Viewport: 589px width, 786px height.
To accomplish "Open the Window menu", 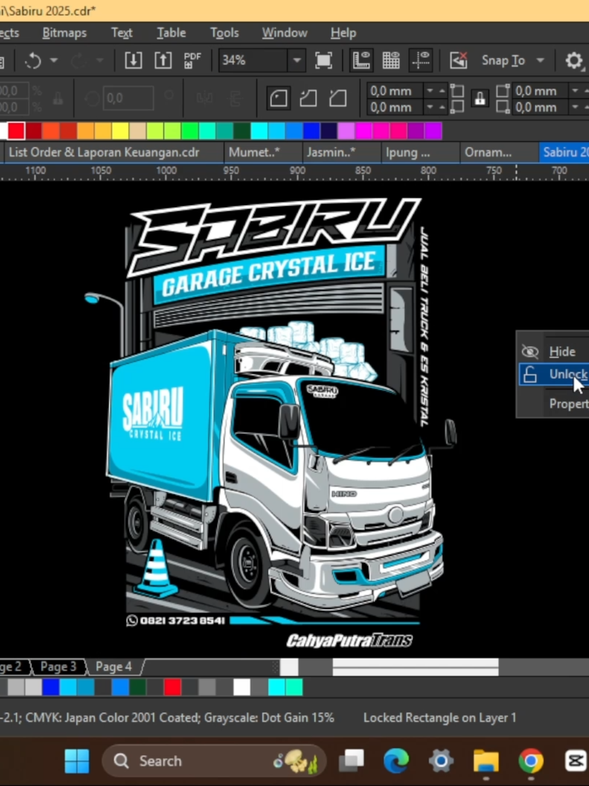I will click(285, 33).
